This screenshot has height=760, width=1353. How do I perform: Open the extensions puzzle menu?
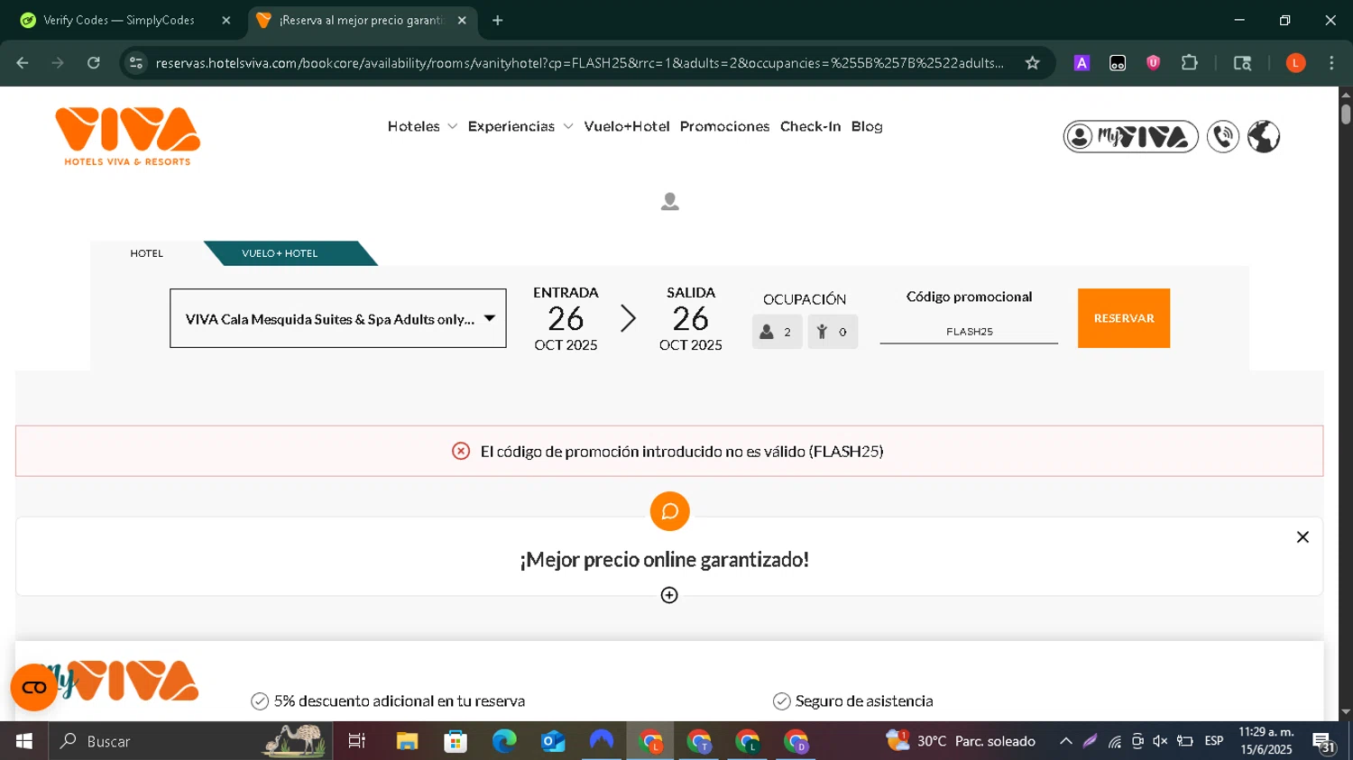point(1190,63)
